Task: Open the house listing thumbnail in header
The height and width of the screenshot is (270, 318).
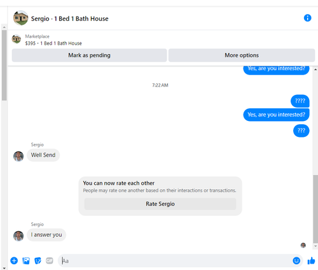Action: [20, 18]
